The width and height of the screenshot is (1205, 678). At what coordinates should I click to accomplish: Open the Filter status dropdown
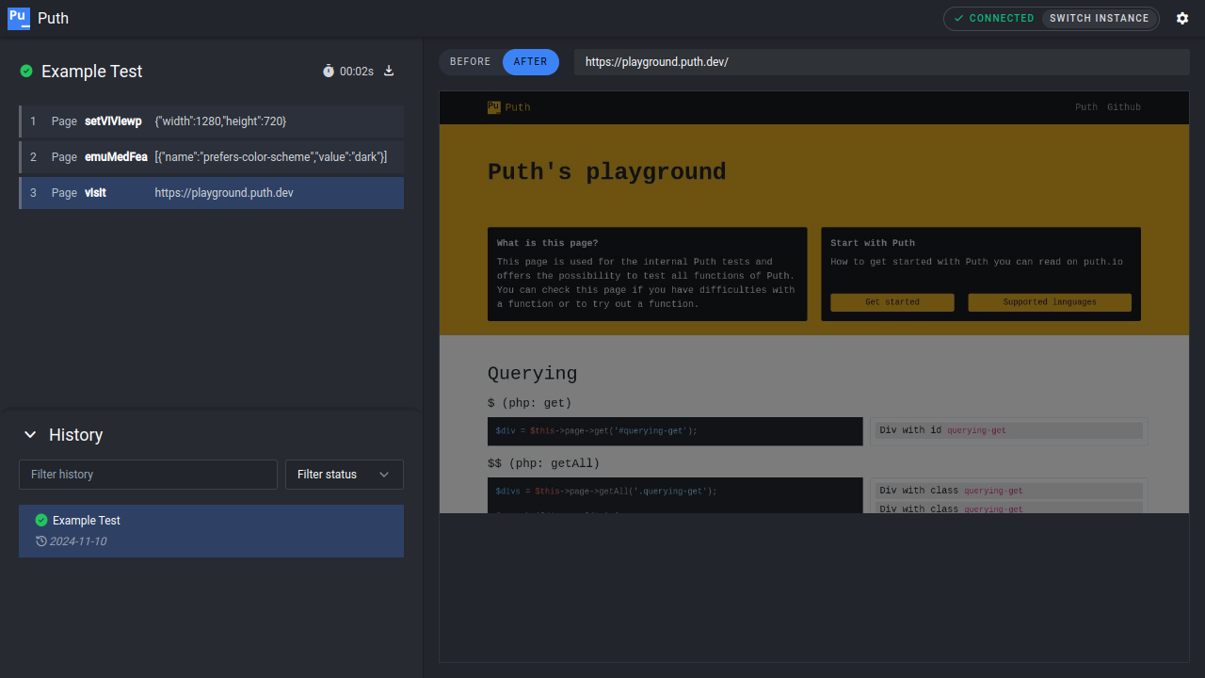[344, 475]
